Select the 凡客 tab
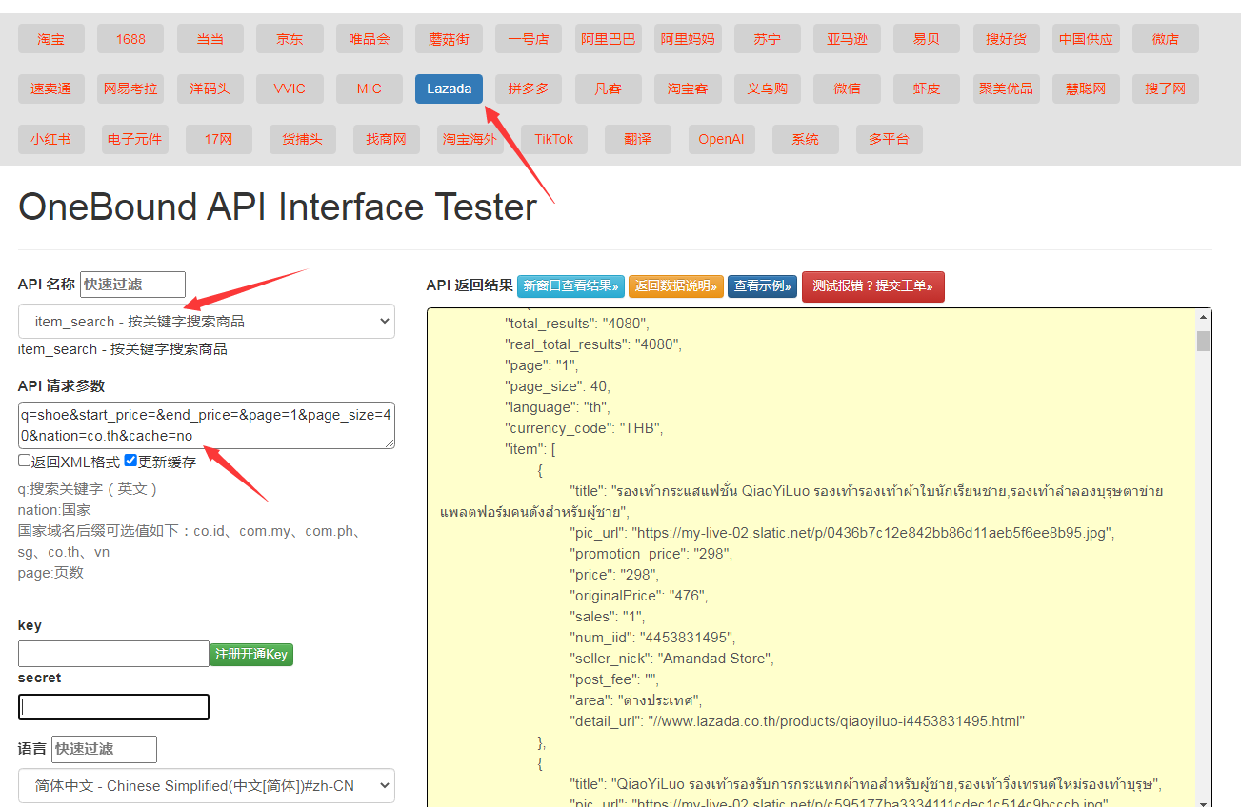This screenshot has width=1241, height=807. [609, 89]
